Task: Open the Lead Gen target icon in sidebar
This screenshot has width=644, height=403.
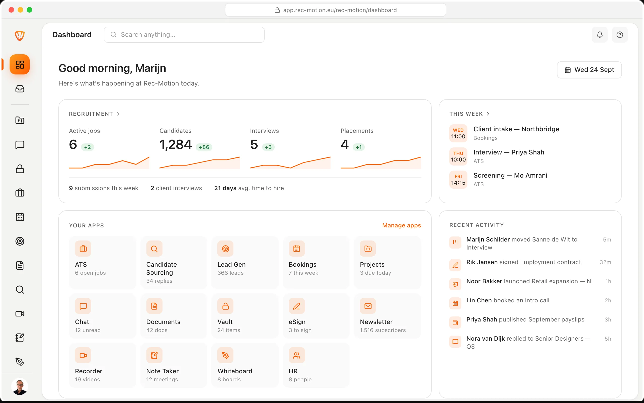Action: coord(20,241)
